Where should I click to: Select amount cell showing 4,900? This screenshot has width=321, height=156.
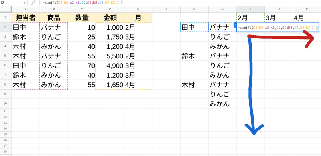click(x=110, y=65)
